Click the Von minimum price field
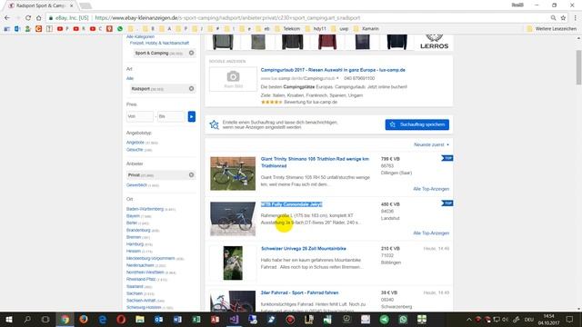 (x=139, y=116)
